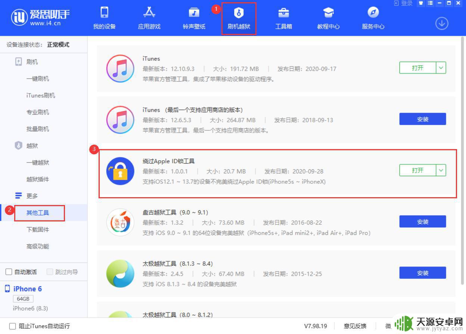The image size is (466, 334).
Task: Click the 太极越狱工具 8.1.3 icon
Action: click(120, 274)
